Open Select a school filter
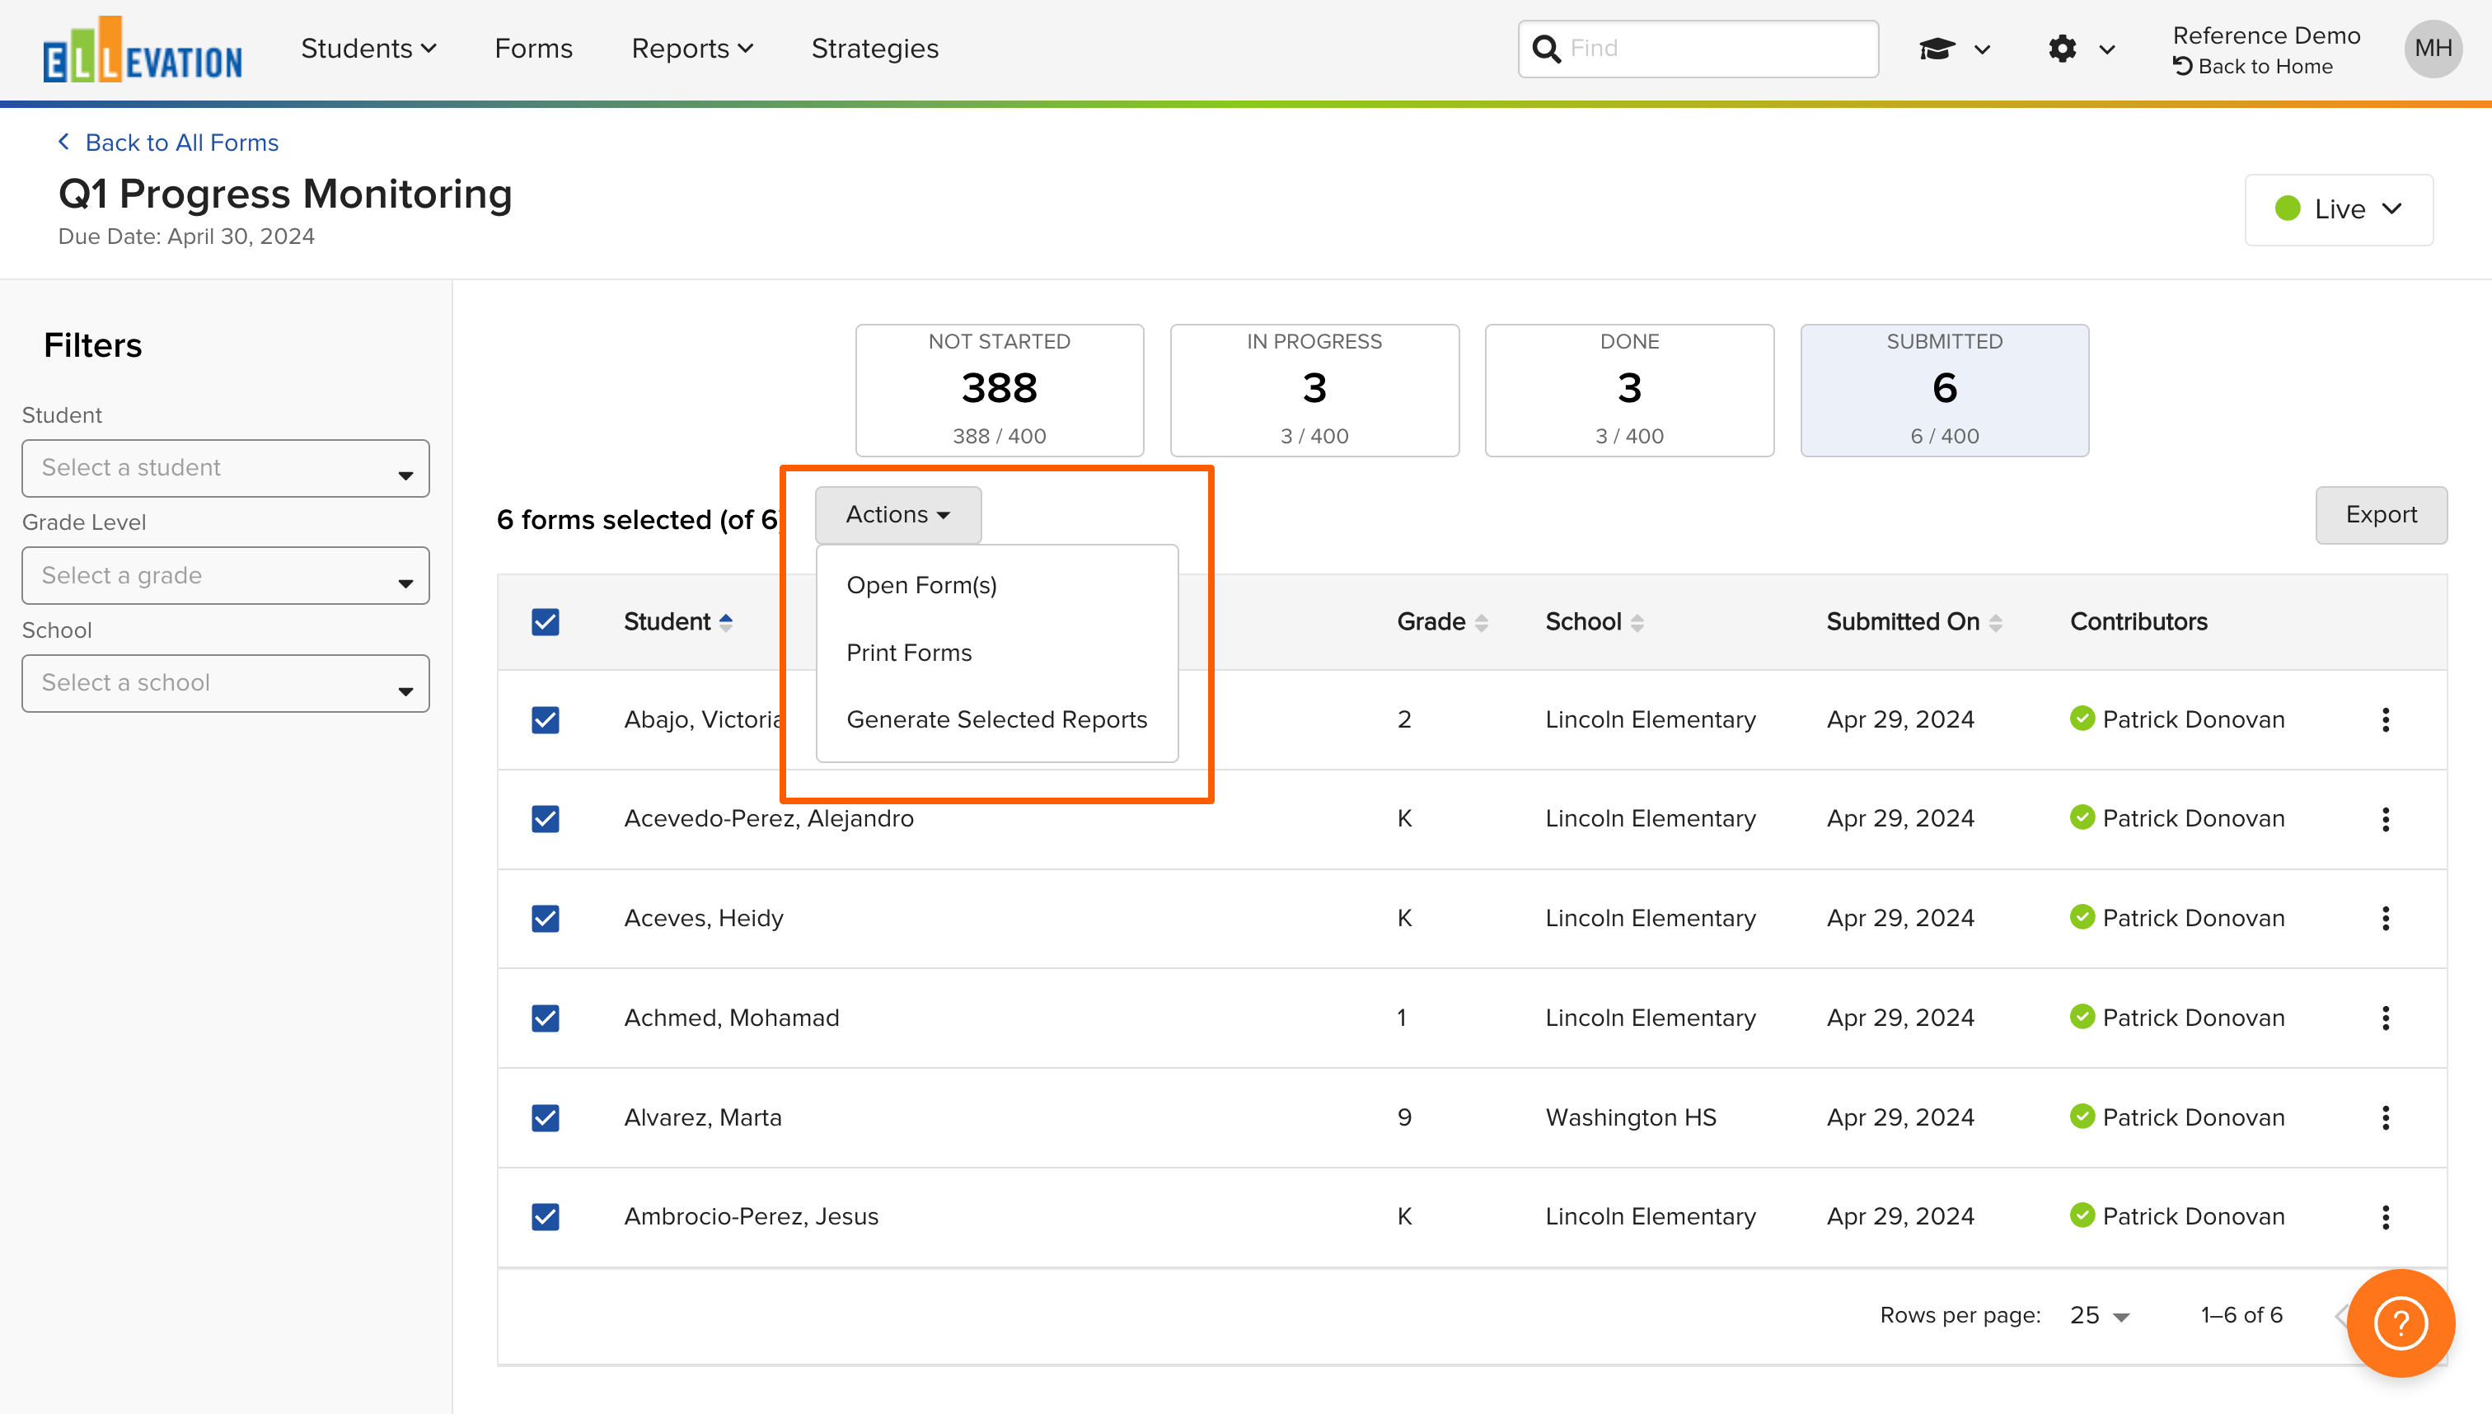 pos(225,683)
